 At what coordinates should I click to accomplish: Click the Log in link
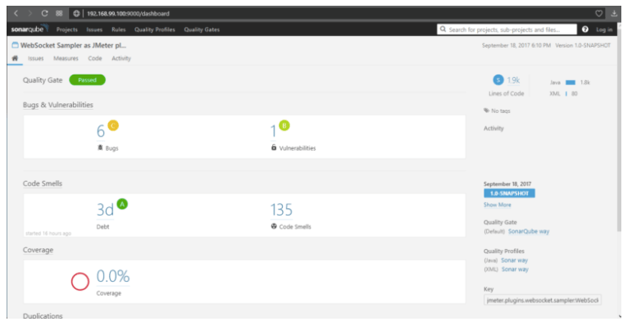604,29
